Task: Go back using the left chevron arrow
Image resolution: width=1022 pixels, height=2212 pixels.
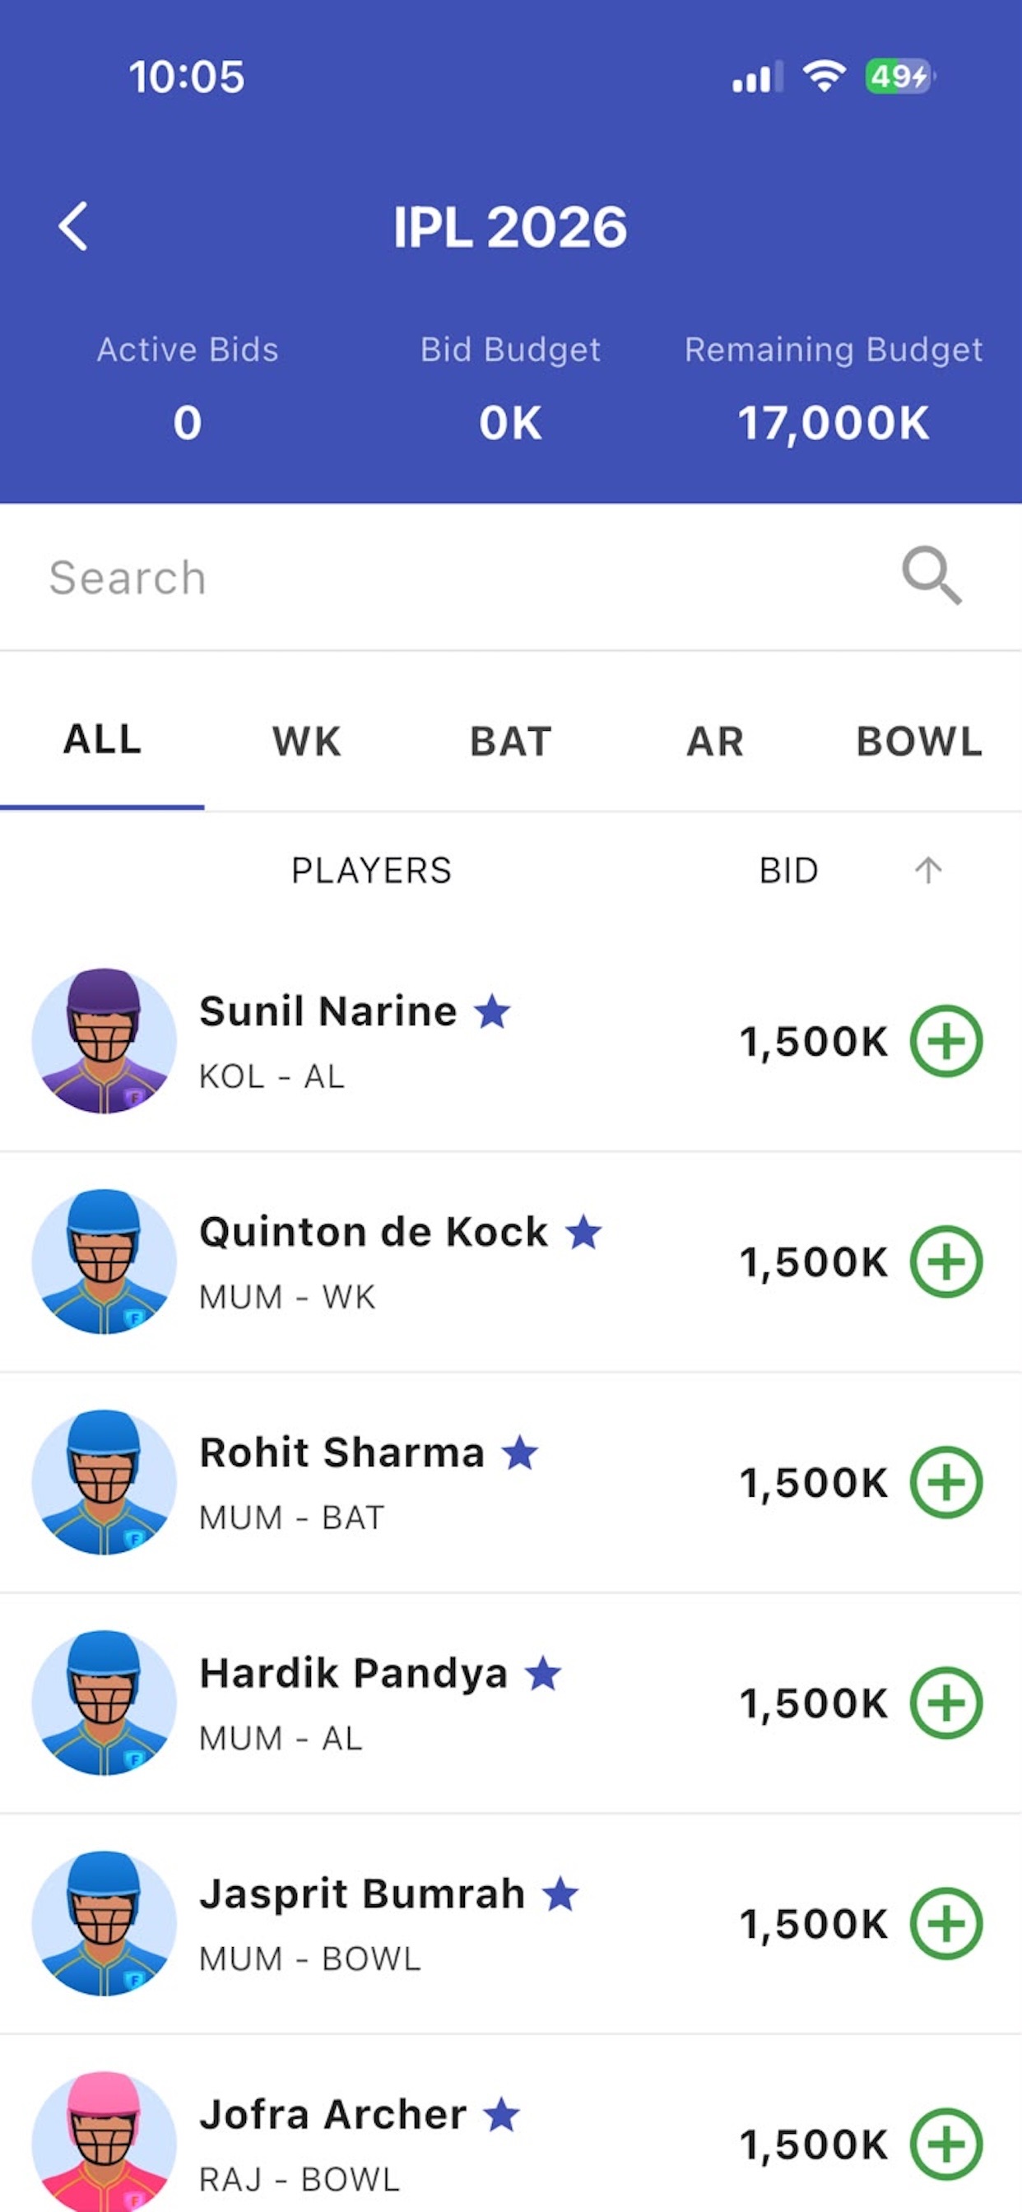Action: point(73,226)
